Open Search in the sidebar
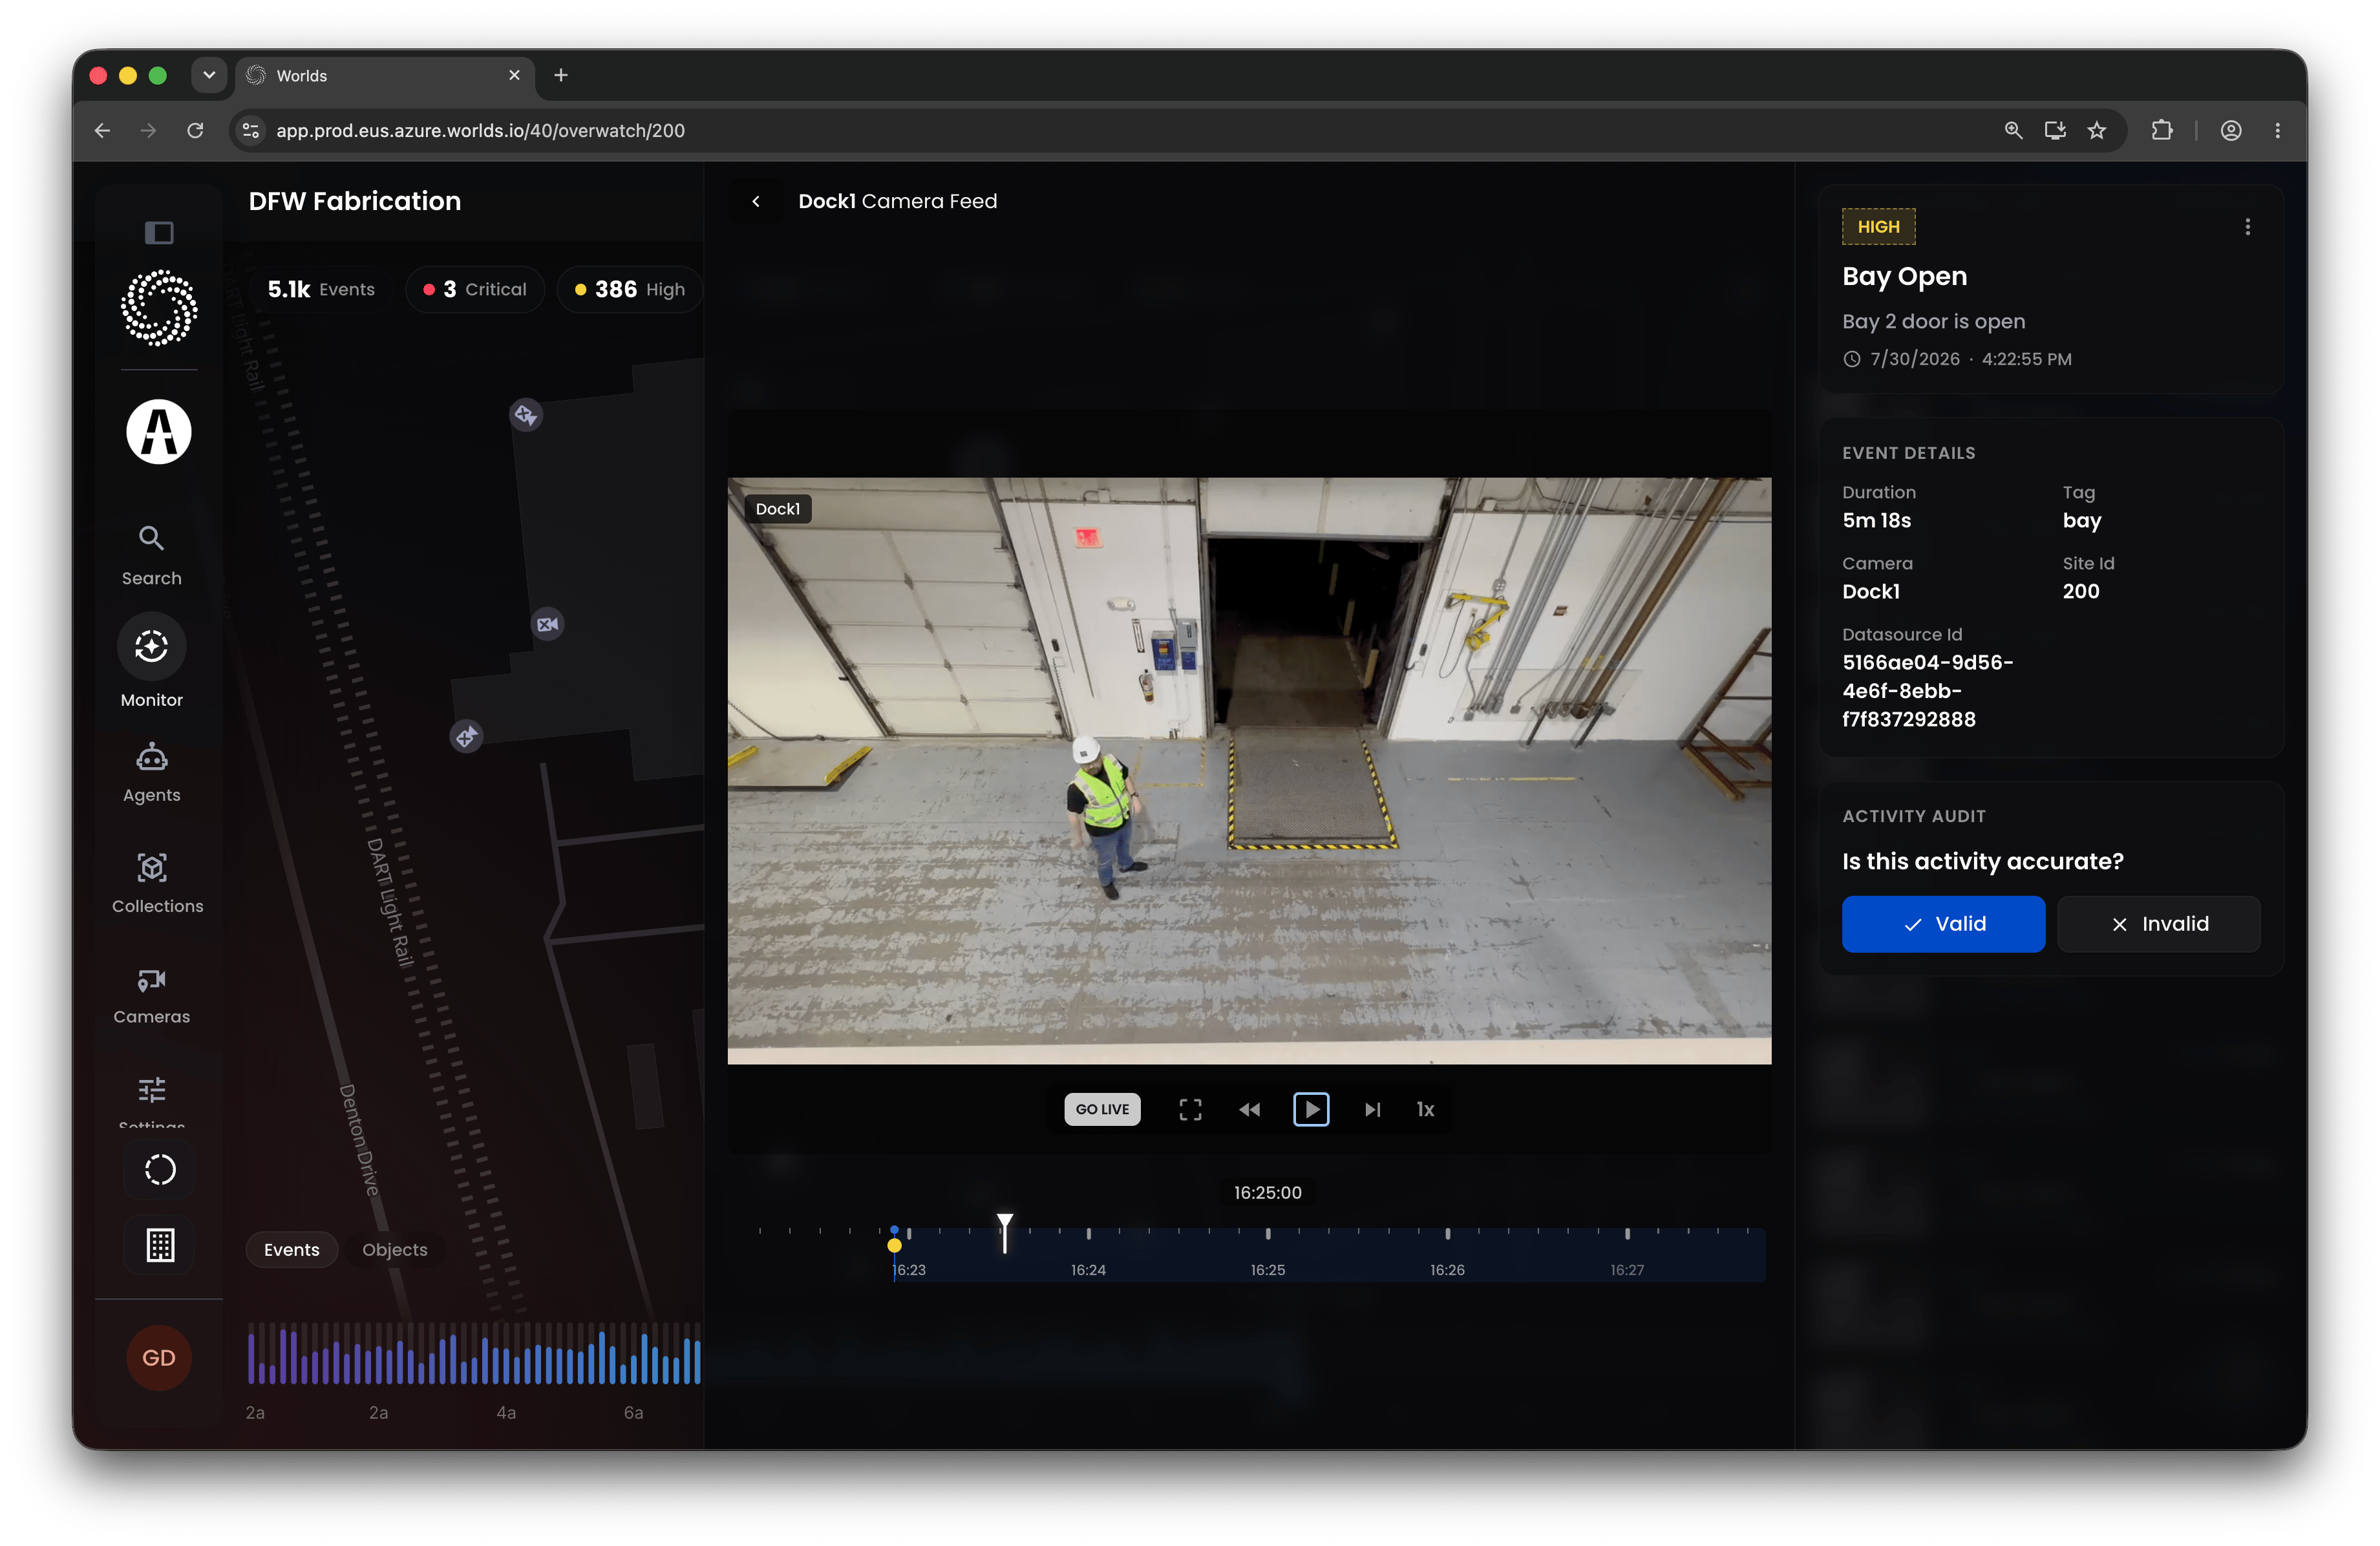The height and width of the screenshot is (1546, 2380). [x=152, y=555]
